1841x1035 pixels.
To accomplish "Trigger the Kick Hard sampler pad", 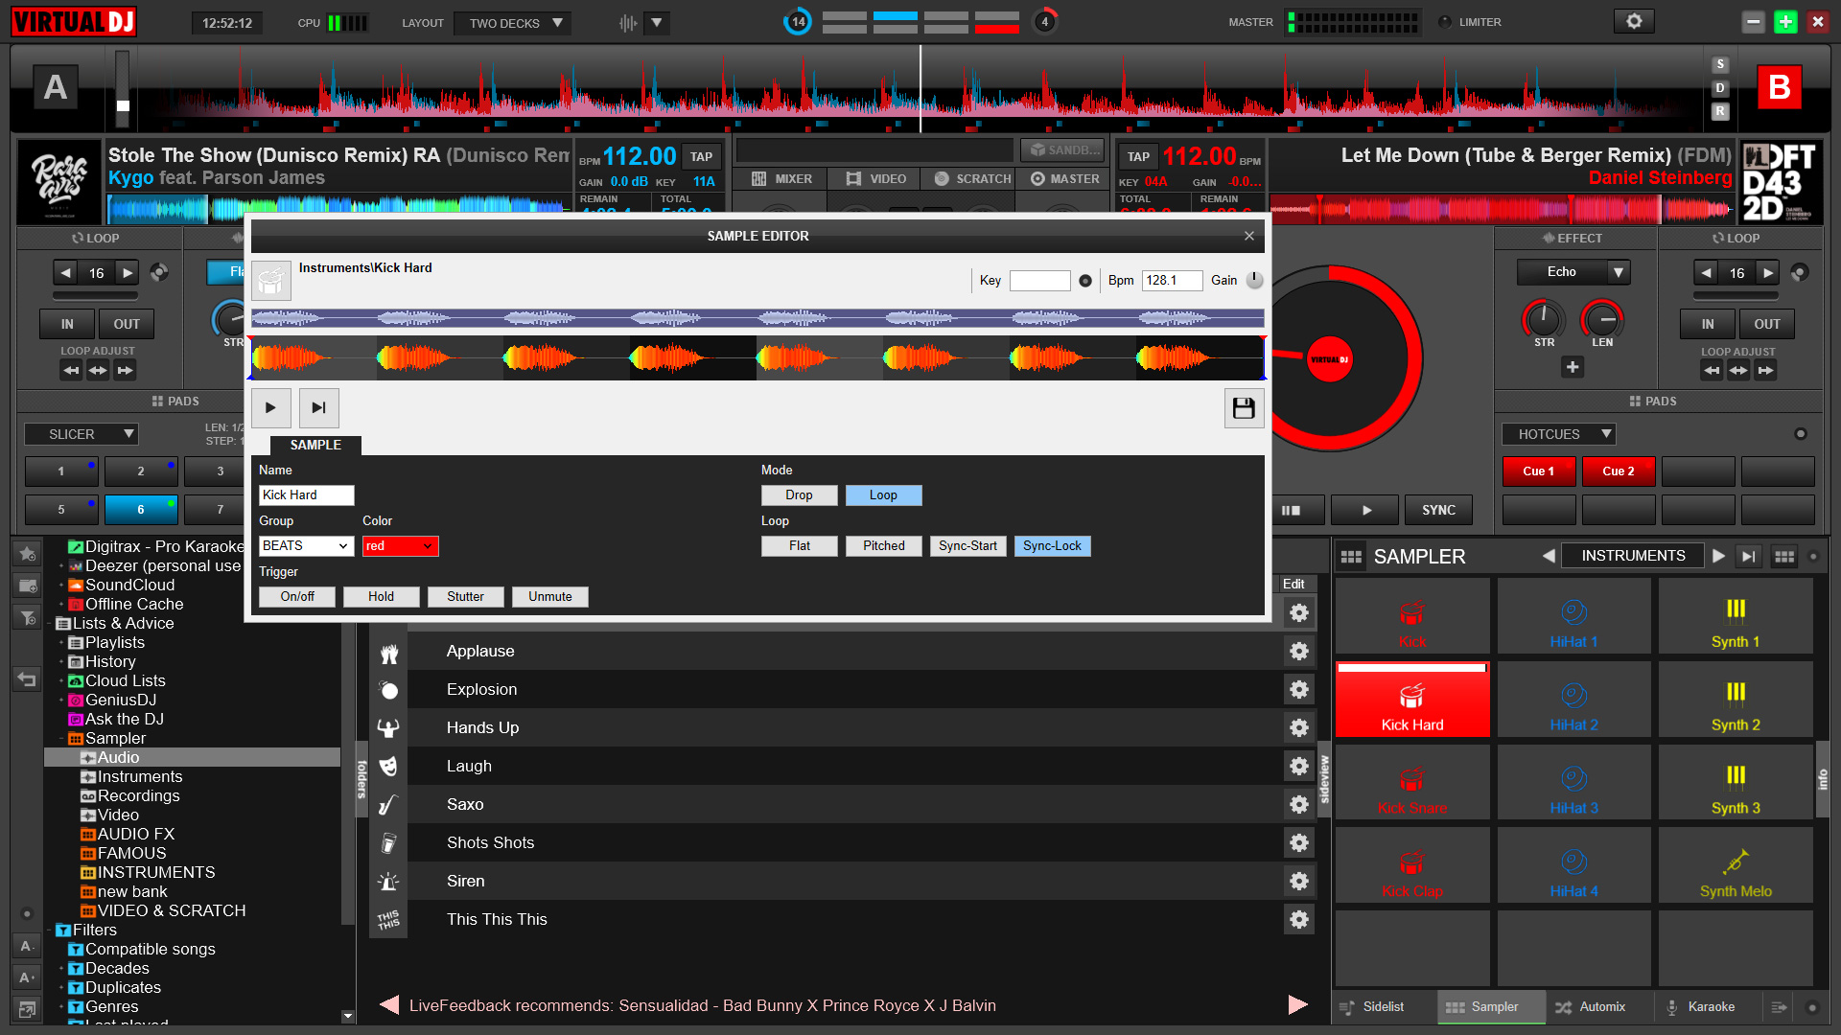I will click(1412, 699).
